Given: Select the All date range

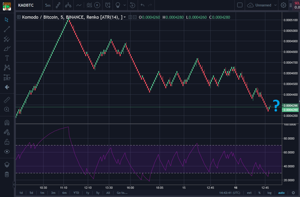Looking at the screenshot, I should tap(108, 193).
